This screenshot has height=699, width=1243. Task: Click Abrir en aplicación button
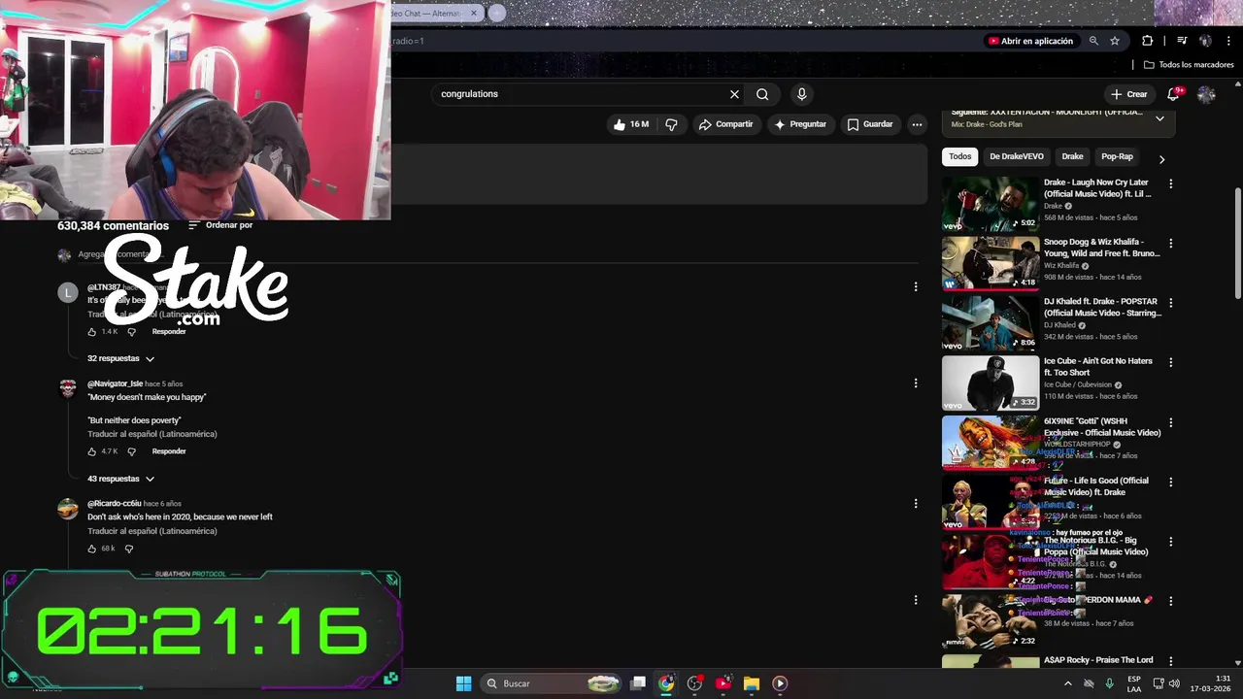1030,41
